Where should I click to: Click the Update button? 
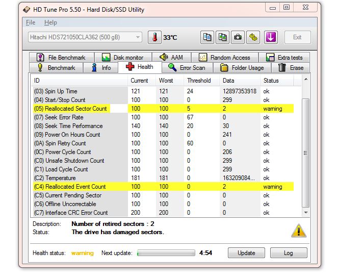246,253
